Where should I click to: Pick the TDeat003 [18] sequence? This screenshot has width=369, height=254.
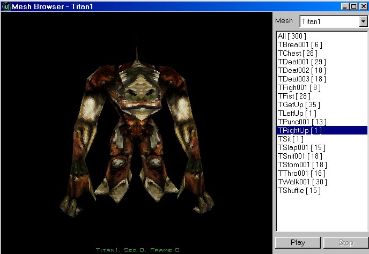pyautogui.click(x=301, y=79)
